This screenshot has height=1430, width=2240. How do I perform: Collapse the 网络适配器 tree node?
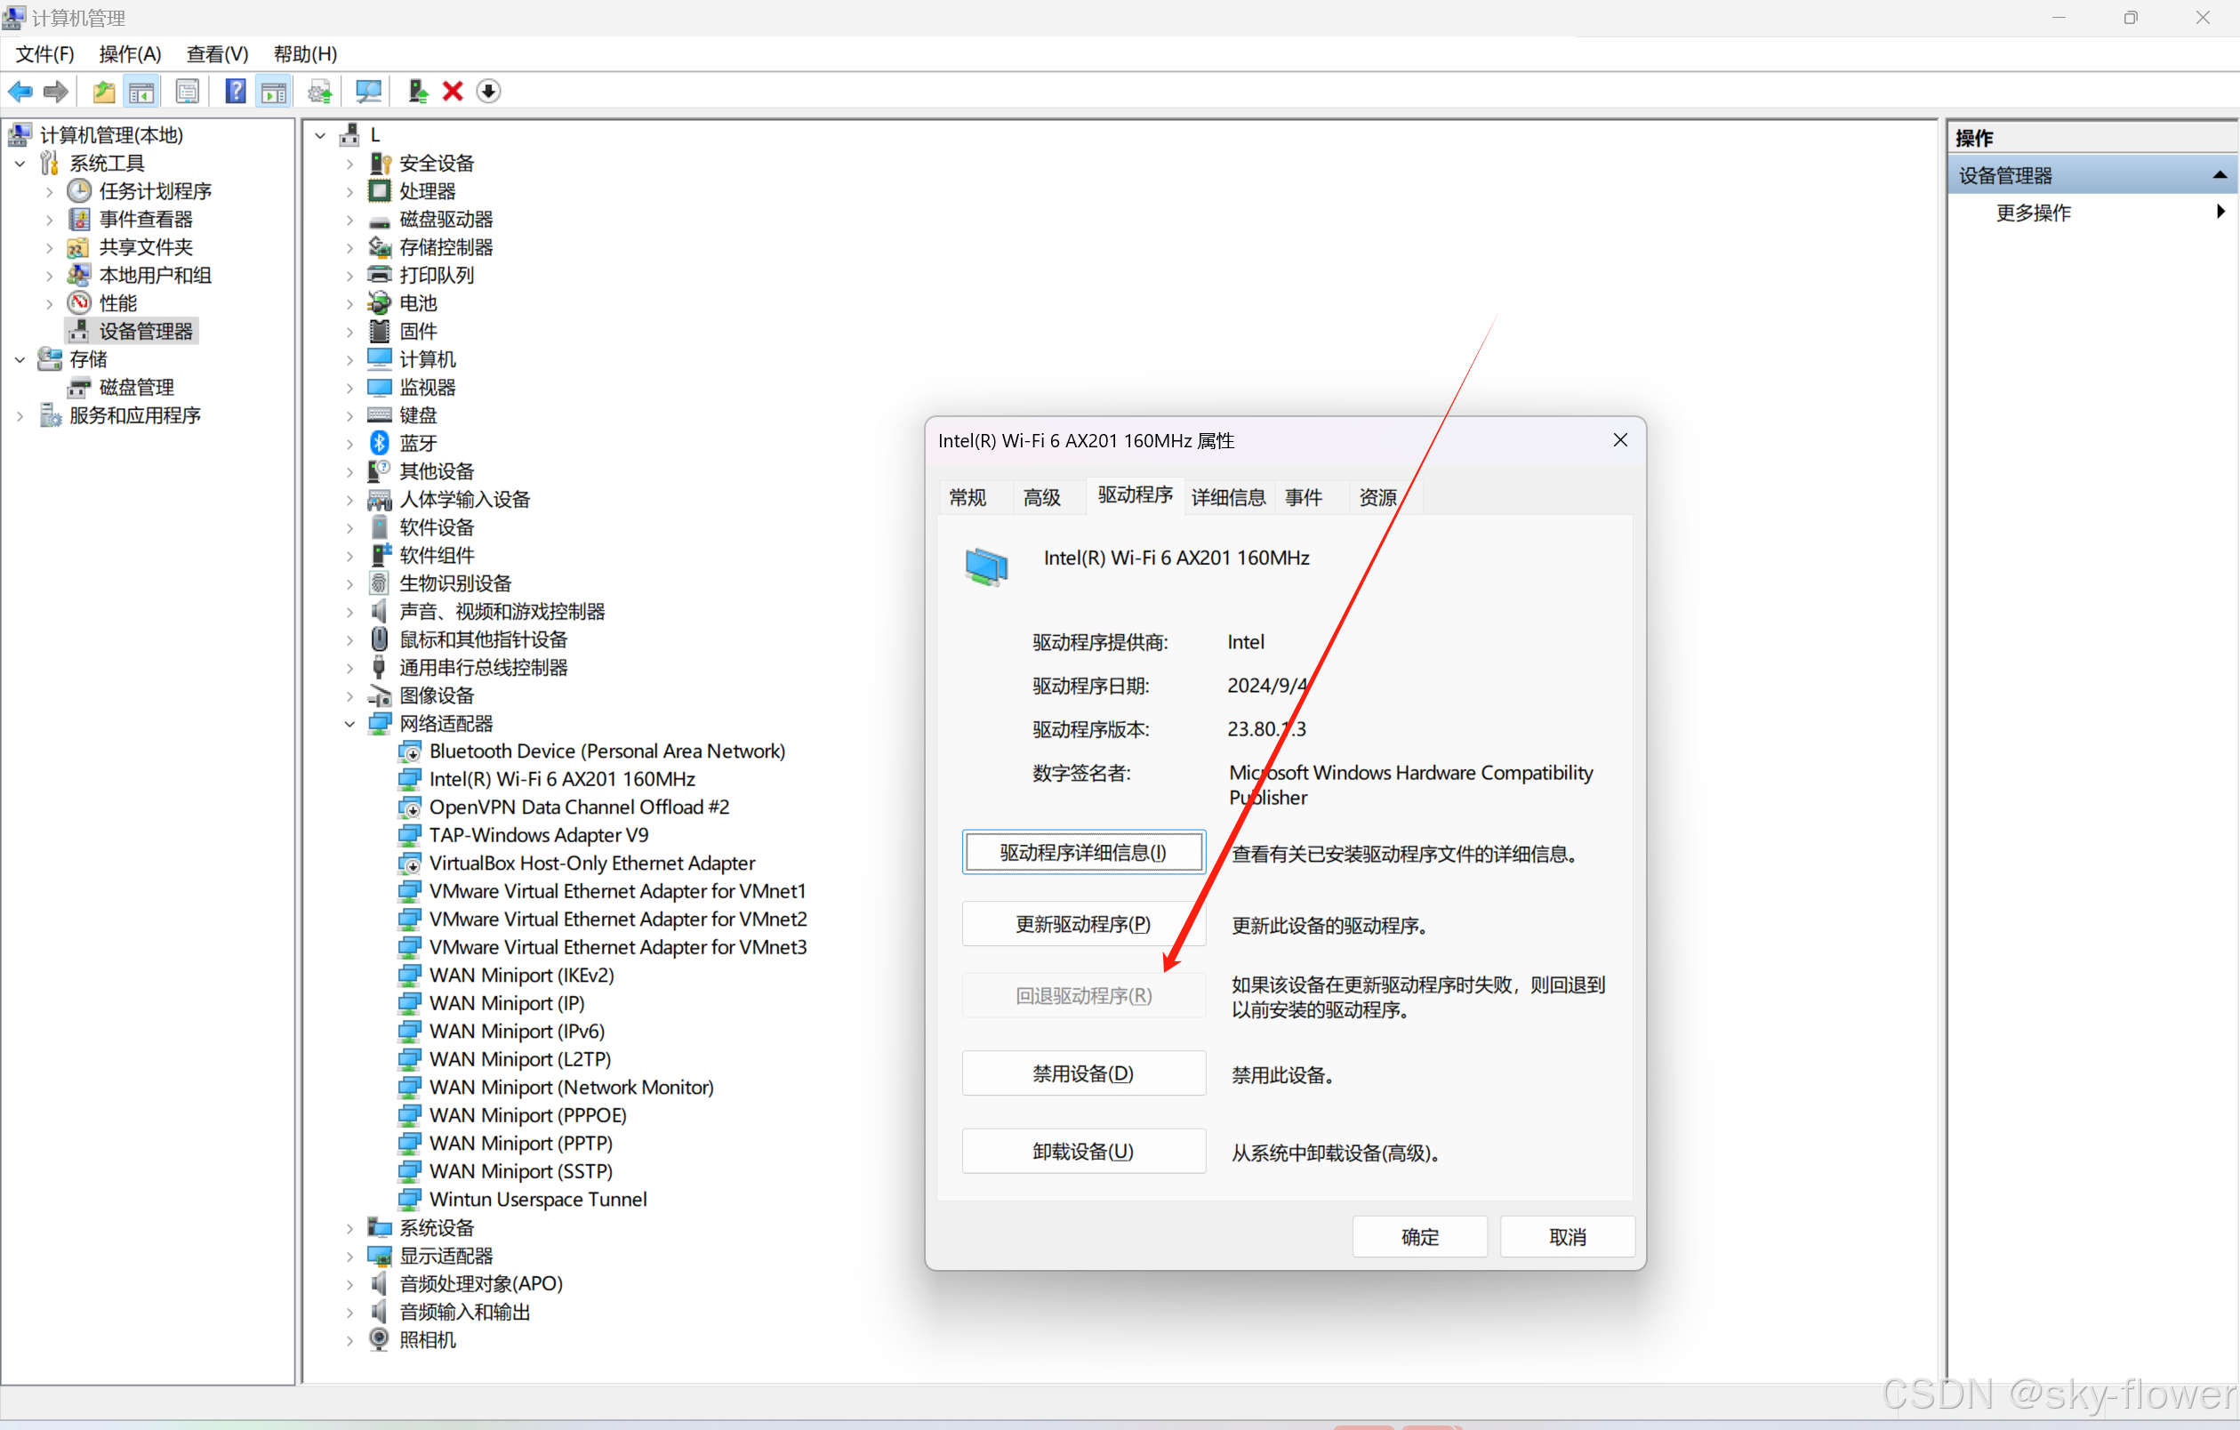click(x=349, y=724)
